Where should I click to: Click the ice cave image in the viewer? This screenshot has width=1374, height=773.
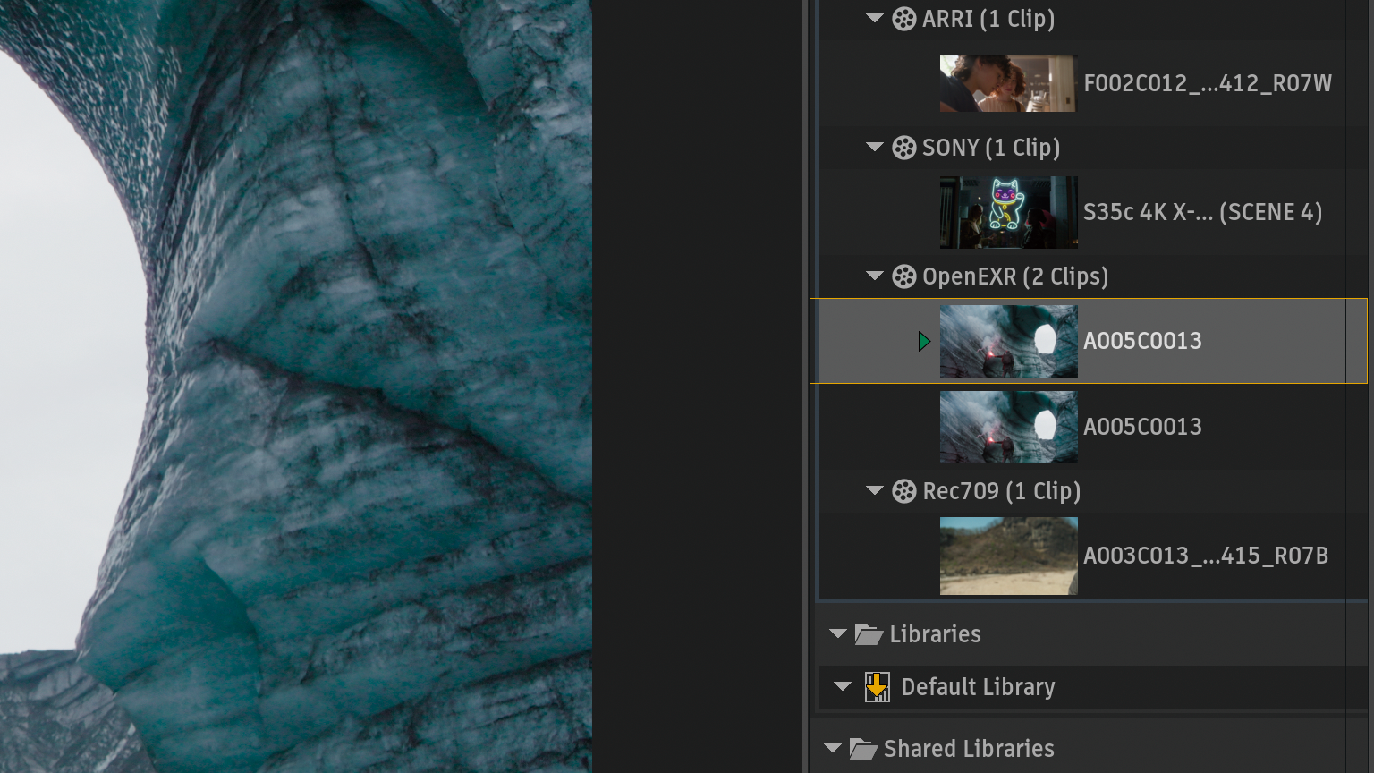pyautogui.click(x=295, y=386)
